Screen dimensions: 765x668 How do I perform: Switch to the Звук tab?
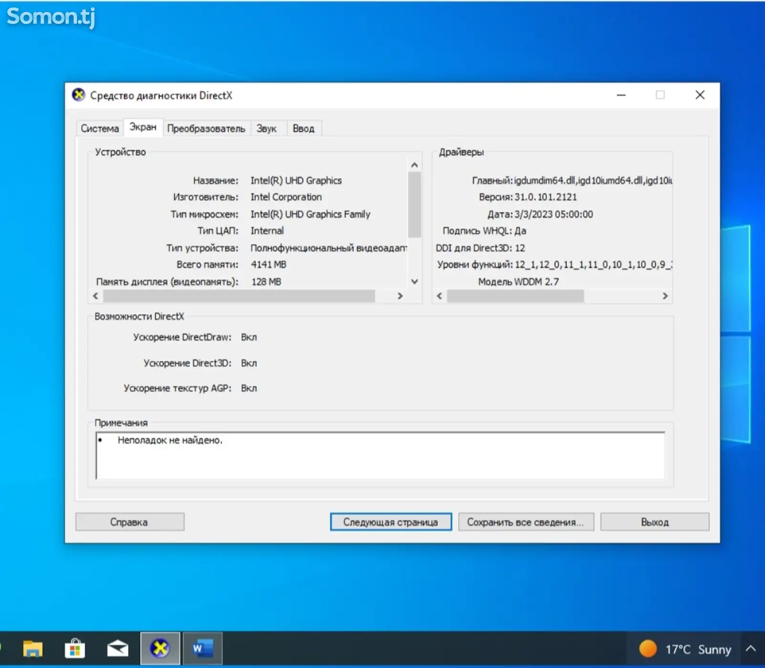coord(267,128)
